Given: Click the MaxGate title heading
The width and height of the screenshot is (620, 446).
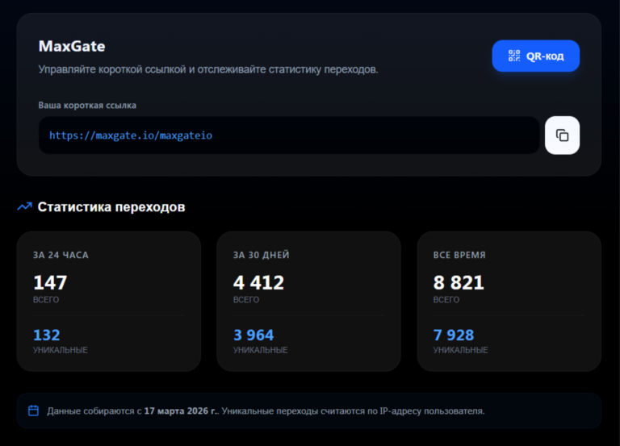Looking at the screenshot, I should click(x=72, y=47).
